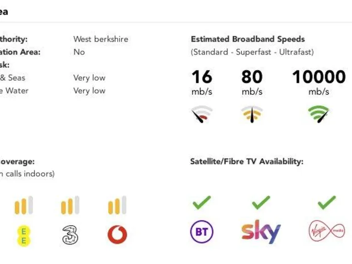This screenshot has height=264, width=352.
Task: Click the Virgin Media logo
Action: [326, 232]
